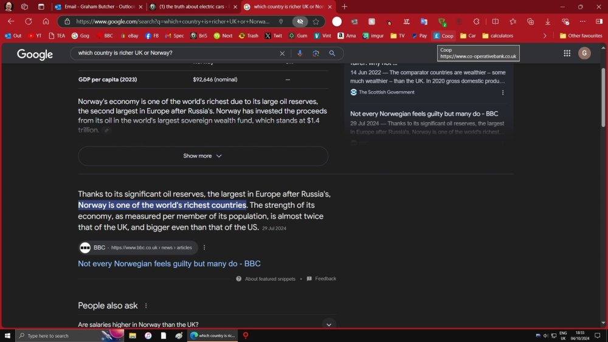Expand the calculators bookmarks folder
This screenshot has height=342, width=608.
click(x=498, y=36)
